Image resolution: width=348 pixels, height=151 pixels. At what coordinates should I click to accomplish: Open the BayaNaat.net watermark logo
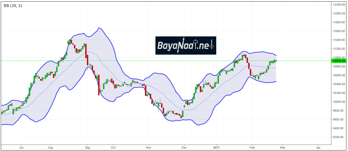pyautogui.click(x=186, y=46)
